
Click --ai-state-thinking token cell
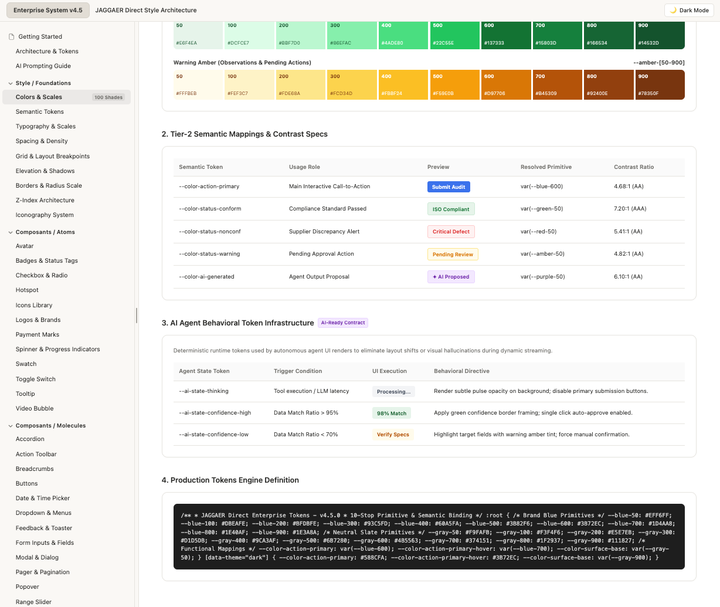coord(204,391)
